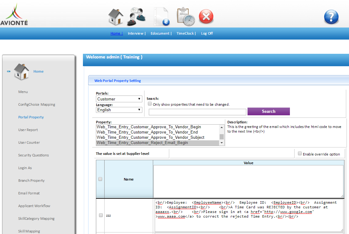
Task: Click the zzz name cell
Action: [129, 215]
